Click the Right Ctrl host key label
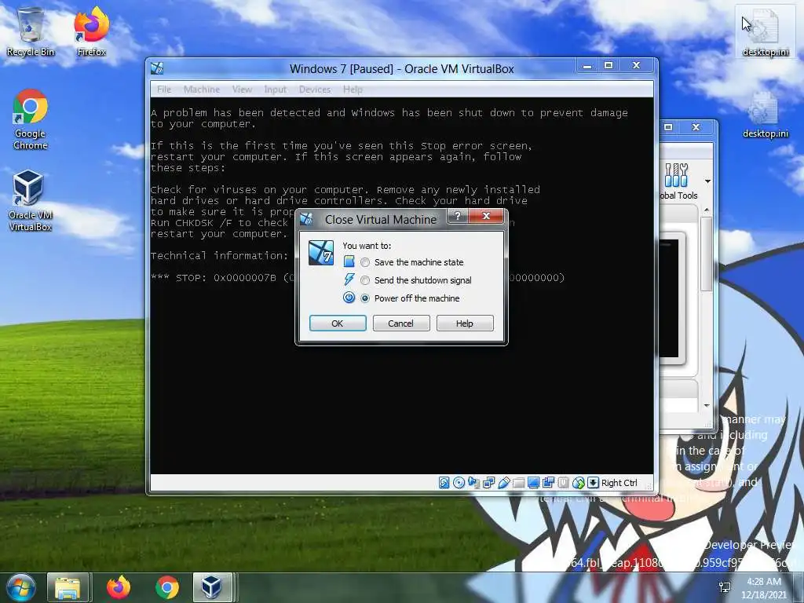Viewport: 804px width, 603px height. [619, 483]
